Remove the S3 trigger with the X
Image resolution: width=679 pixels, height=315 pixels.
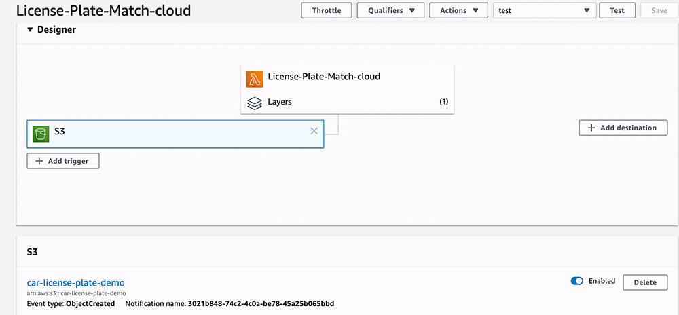pos(314,131)
